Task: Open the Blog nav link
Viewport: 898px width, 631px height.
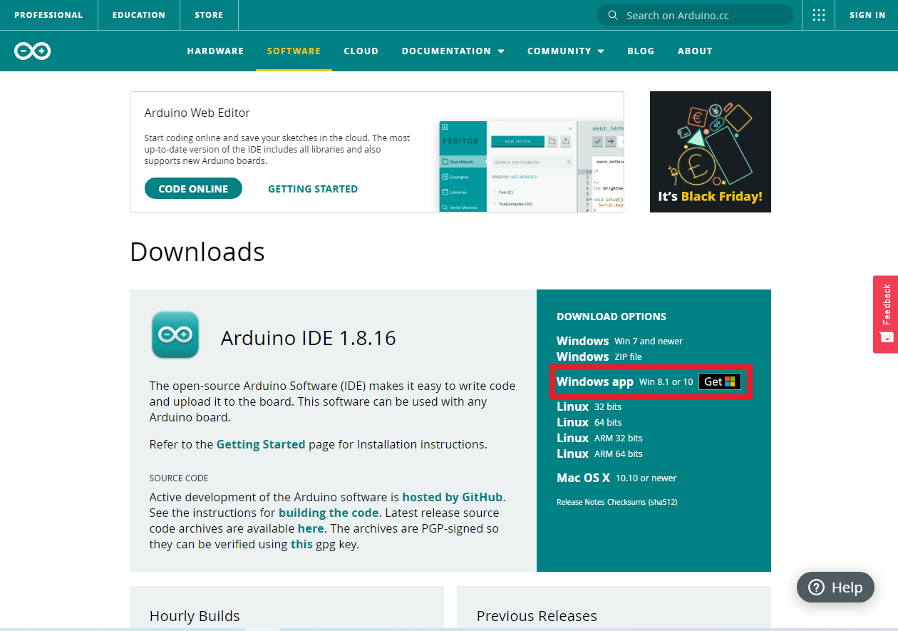Action: (x=641, y=51)
